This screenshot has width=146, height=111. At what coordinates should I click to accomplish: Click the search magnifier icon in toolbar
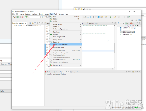tap(132, 20)
